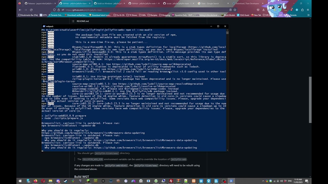
Task: Click the README.md file header
Action: pyautogui.click(x=83, y=21)
